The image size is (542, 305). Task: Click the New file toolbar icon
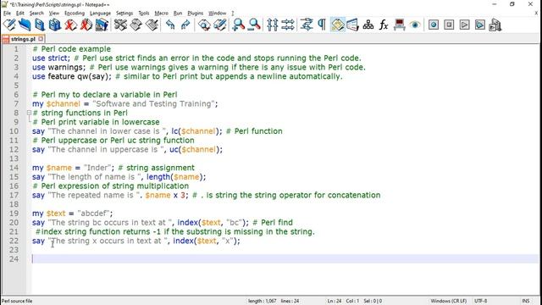click(9, 25)
